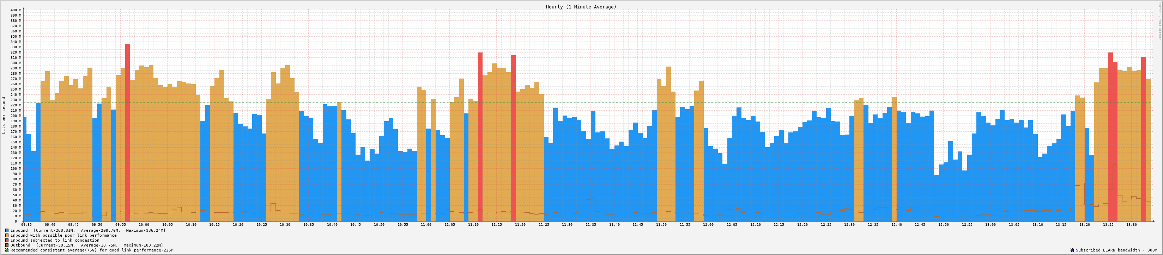The width and height of the screenshot is (1163, 255).
Task: Click the blue Inbound legend swatch
Action: point(7,230)
